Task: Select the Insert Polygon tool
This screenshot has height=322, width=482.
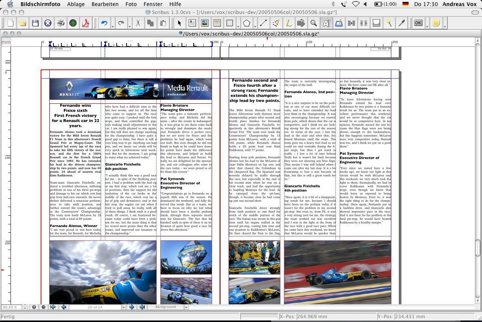Action: point(246,23)
